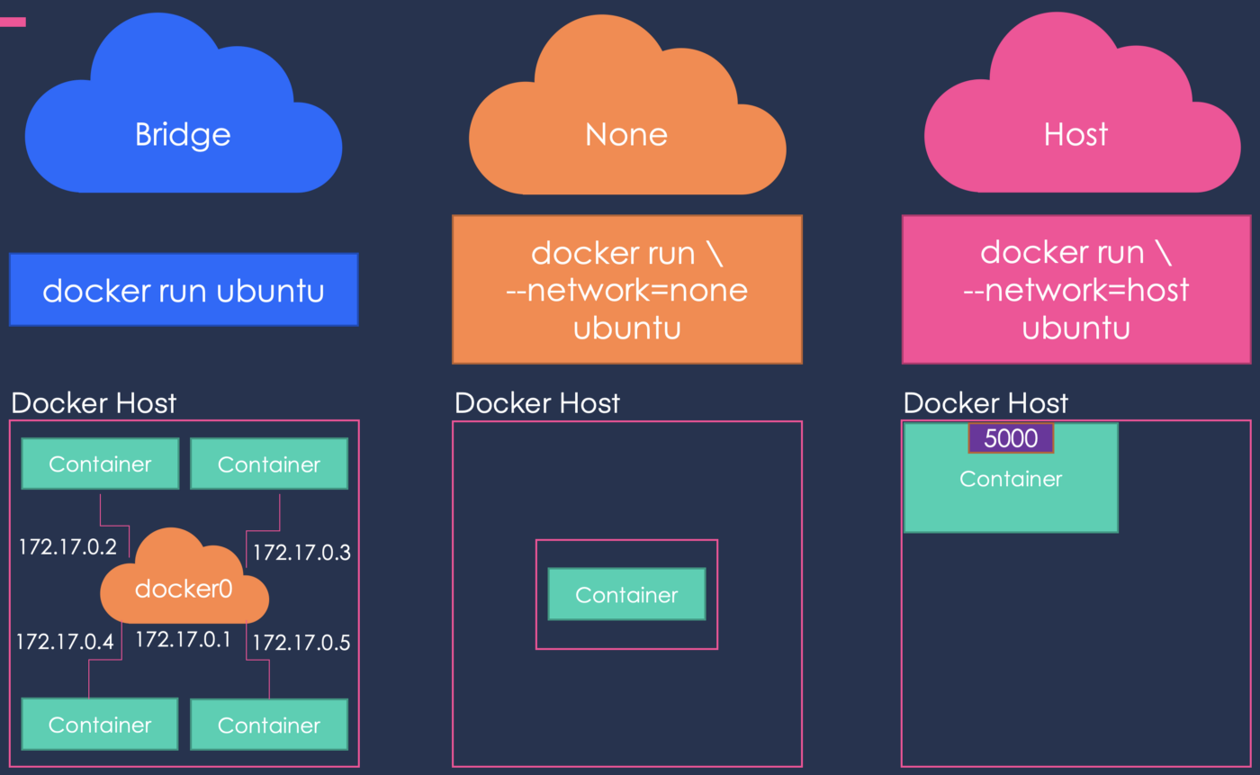
Task: Click the small pink marker at top-left corner
Action: click(14, 20)
